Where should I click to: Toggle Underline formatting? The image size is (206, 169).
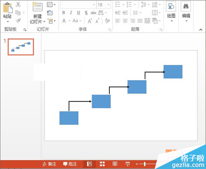78,13
